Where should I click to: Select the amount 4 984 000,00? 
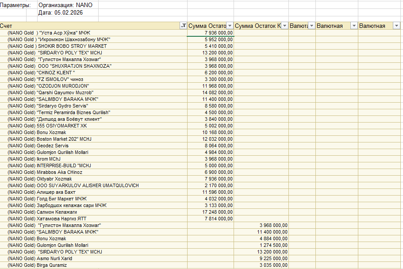(211, 153)
